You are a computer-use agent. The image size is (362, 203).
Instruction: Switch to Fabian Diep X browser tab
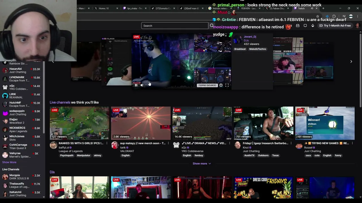click(277, 8)
